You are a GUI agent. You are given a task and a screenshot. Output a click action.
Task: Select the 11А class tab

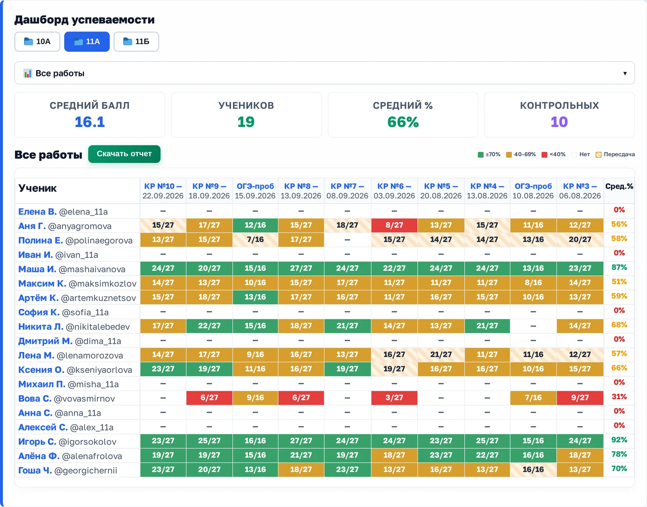(x=87, y=42)
